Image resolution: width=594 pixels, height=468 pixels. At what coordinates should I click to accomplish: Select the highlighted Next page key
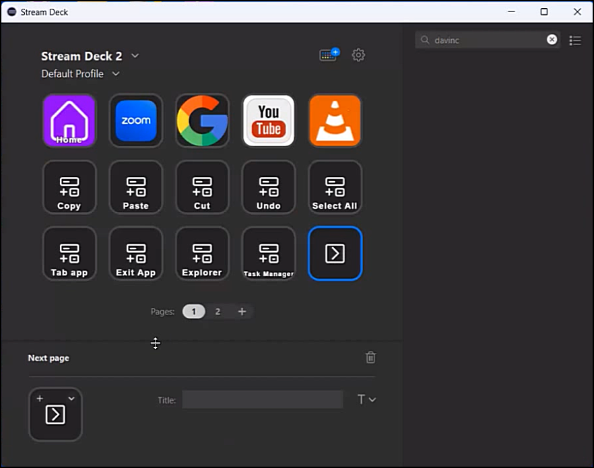pos(335,253)
